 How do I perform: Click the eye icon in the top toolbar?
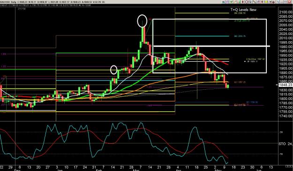(x=224, y=2)
